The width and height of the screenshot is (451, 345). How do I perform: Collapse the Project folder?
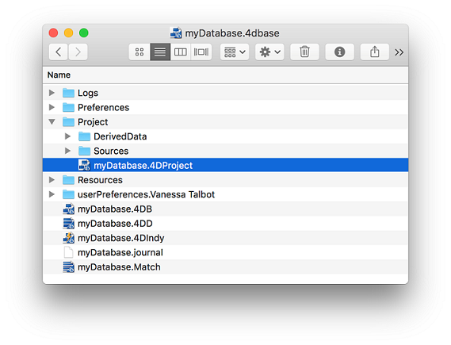coord(52,121)
